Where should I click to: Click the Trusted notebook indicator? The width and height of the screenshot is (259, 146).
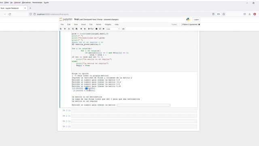(x=174, y=24)
